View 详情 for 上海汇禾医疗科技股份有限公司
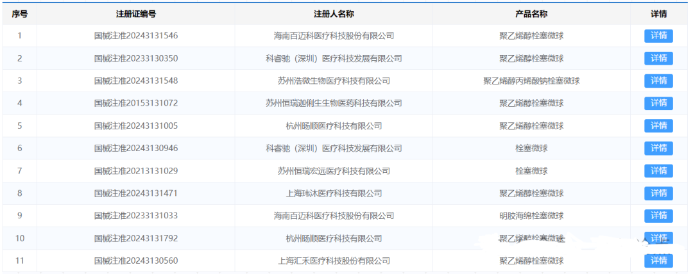693x274 pixels. [x=658, y=261]
